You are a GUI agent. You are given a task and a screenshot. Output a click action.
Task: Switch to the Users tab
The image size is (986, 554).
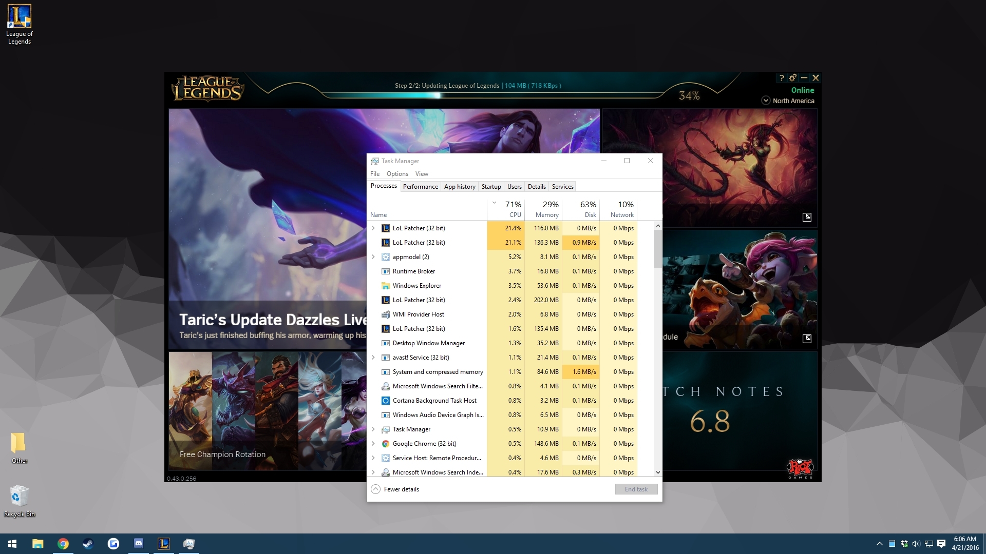[x=514, y=187]
